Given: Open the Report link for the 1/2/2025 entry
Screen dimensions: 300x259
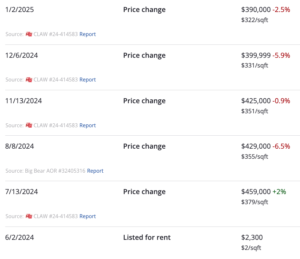Looking at the screenshot, I should click(88, 34).
